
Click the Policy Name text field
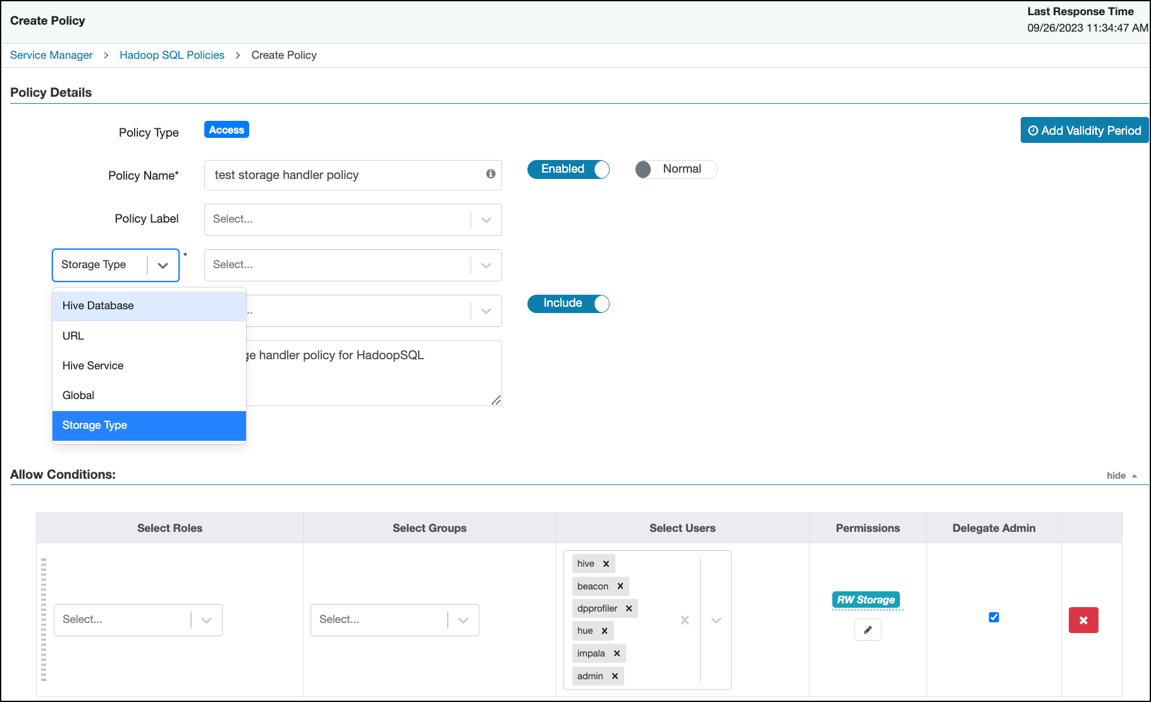345,175
